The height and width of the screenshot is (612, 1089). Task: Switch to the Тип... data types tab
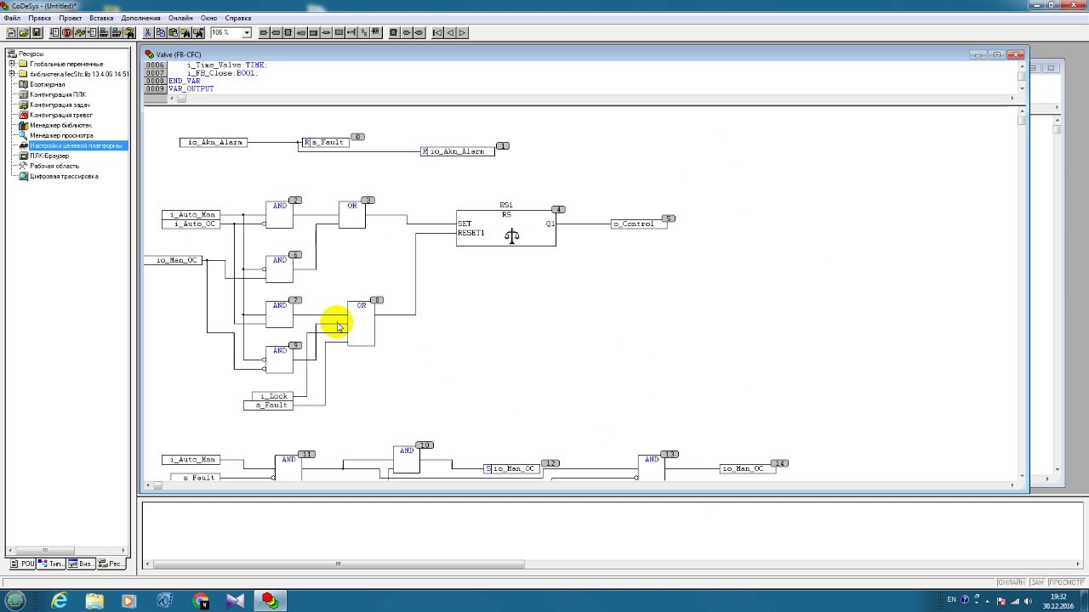click(52, 564)
